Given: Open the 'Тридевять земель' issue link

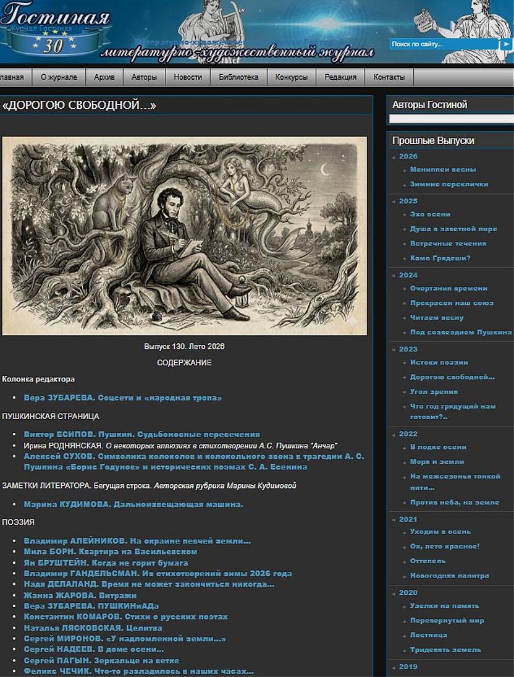Looking at the screenshot, I should (445, 650).
